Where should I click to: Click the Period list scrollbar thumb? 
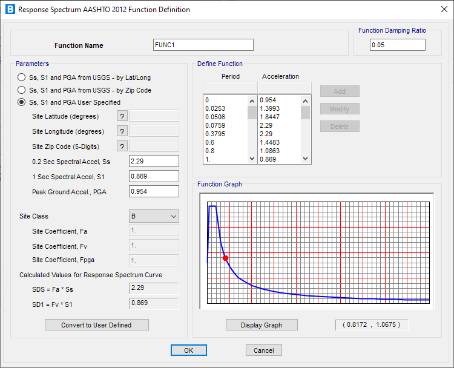(252, 113)
